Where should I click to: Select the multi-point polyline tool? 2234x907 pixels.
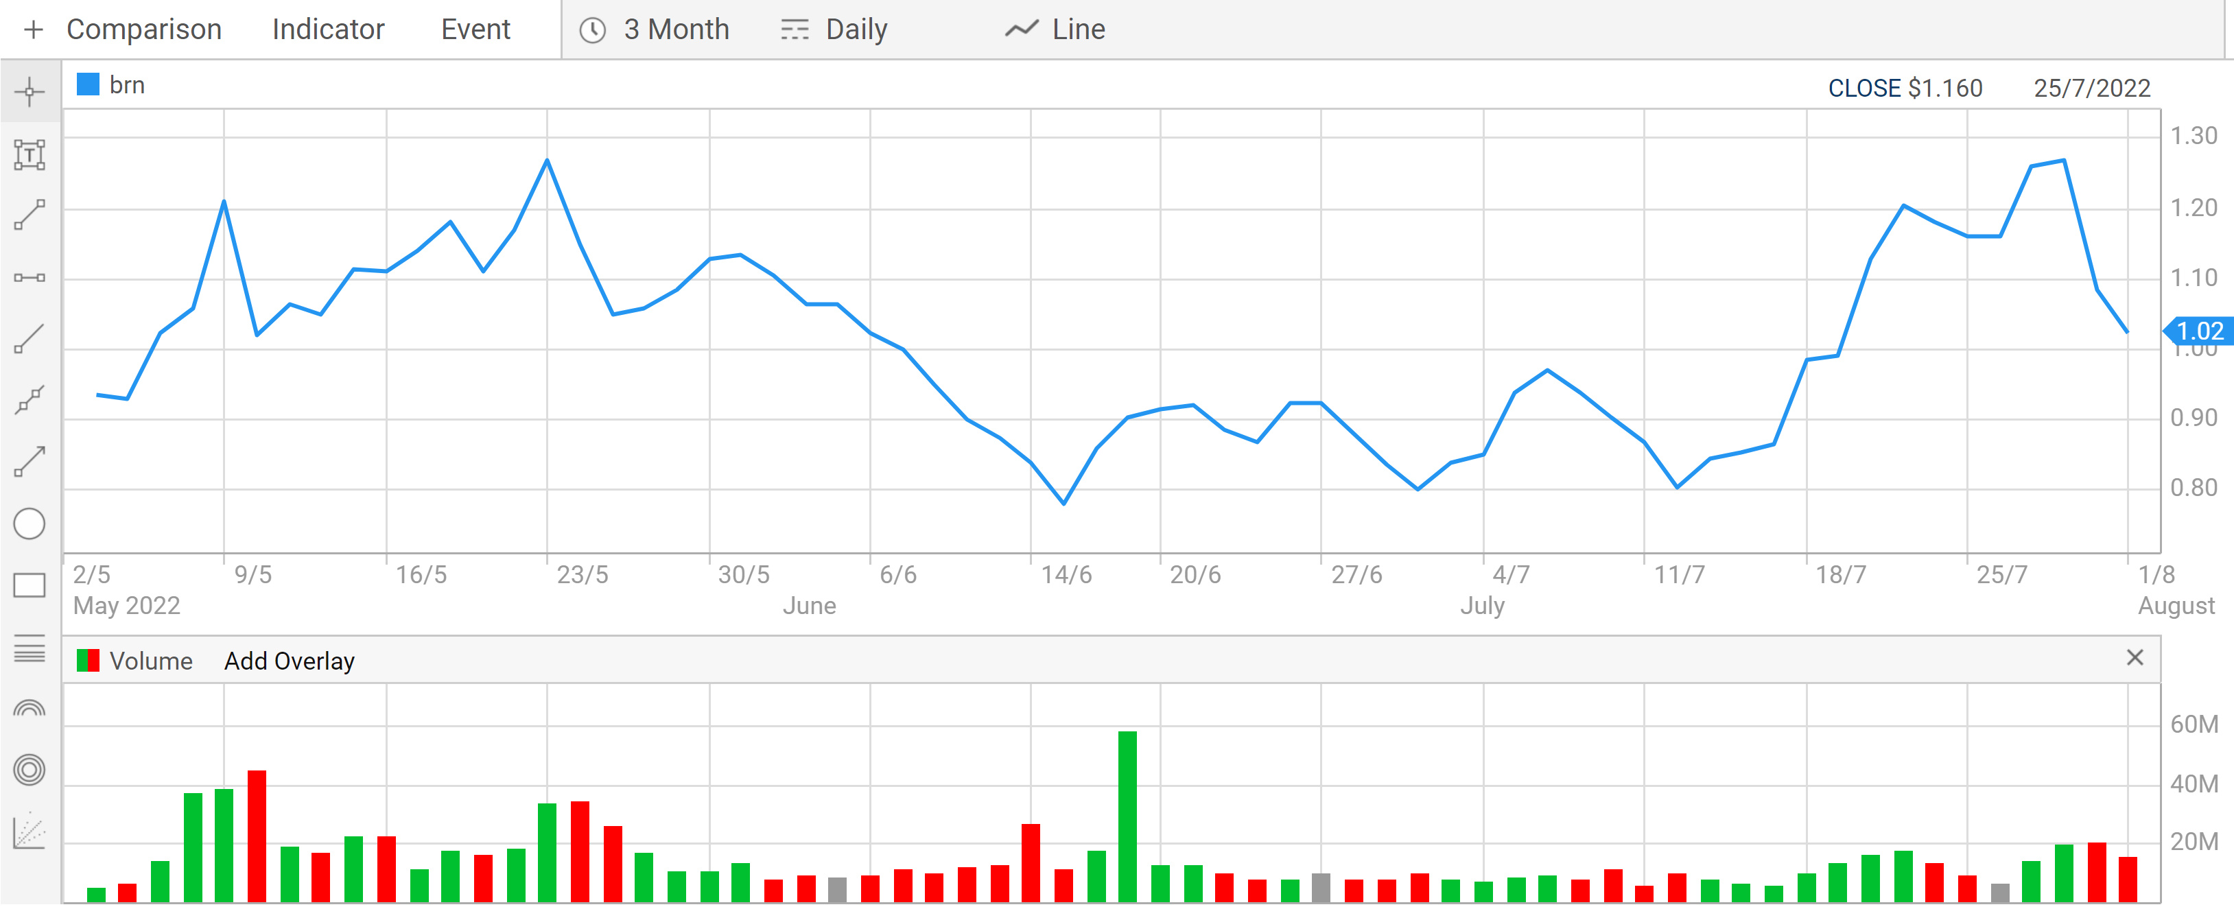coord(30,400)
